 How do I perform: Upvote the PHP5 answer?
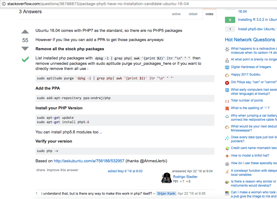click(25, 31)
